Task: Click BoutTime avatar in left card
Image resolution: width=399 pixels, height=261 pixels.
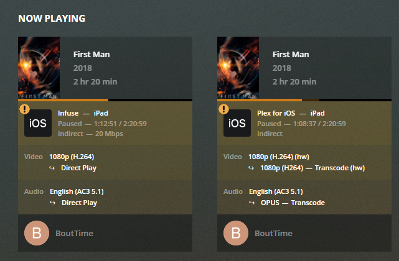Action: pos(35,233)
